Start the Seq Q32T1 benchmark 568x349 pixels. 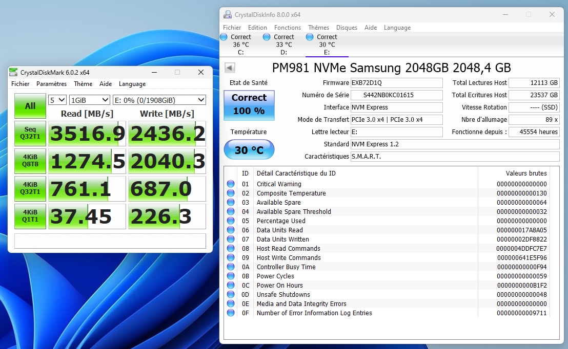(30, 134)
